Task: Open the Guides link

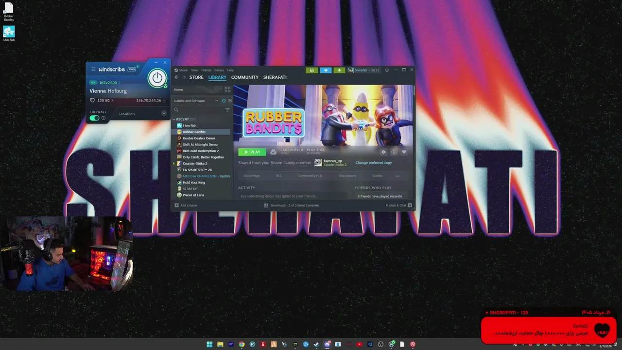Action: point(378,176)
